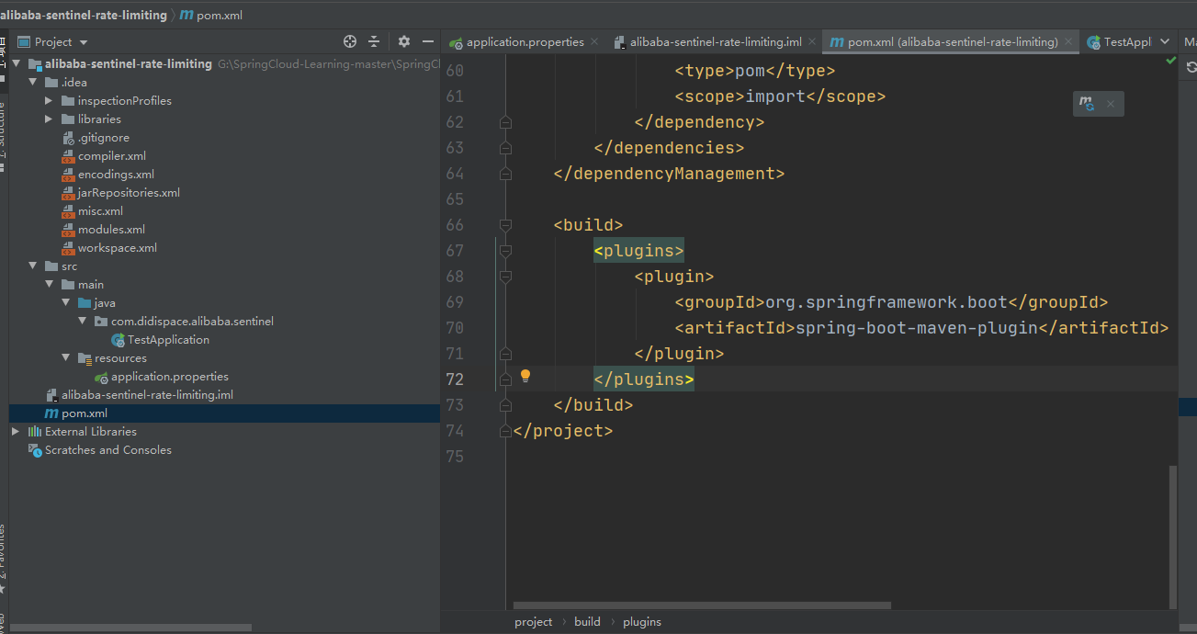Expand the inspectionProfiles folder
1197x634 pixels.
click(49, 101)
